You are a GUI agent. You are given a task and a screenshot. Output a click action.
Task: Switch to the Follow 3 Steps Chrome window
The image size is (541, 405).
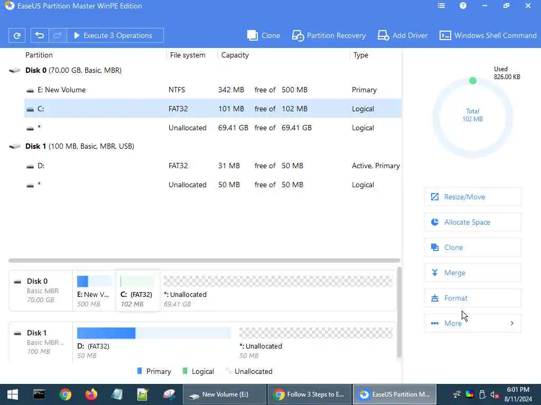309,394
